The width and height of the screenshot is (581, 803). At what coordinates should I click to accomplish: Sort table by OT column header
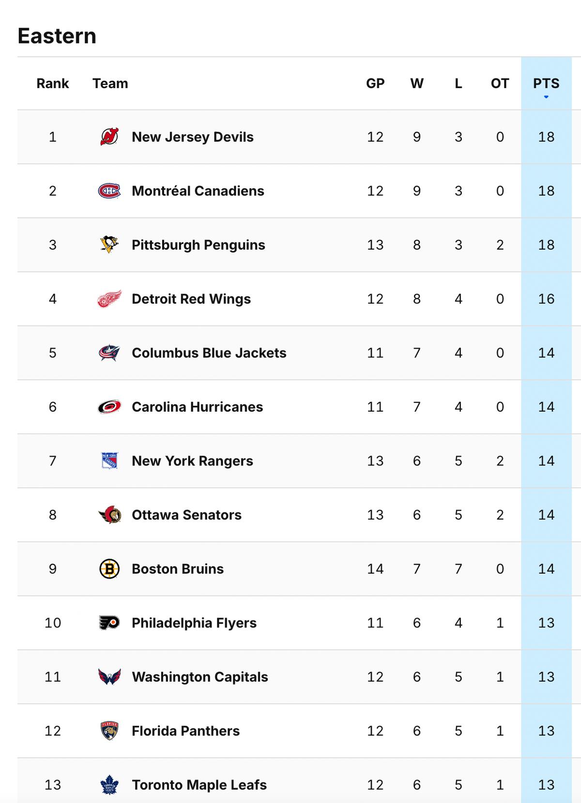(500, 84)
